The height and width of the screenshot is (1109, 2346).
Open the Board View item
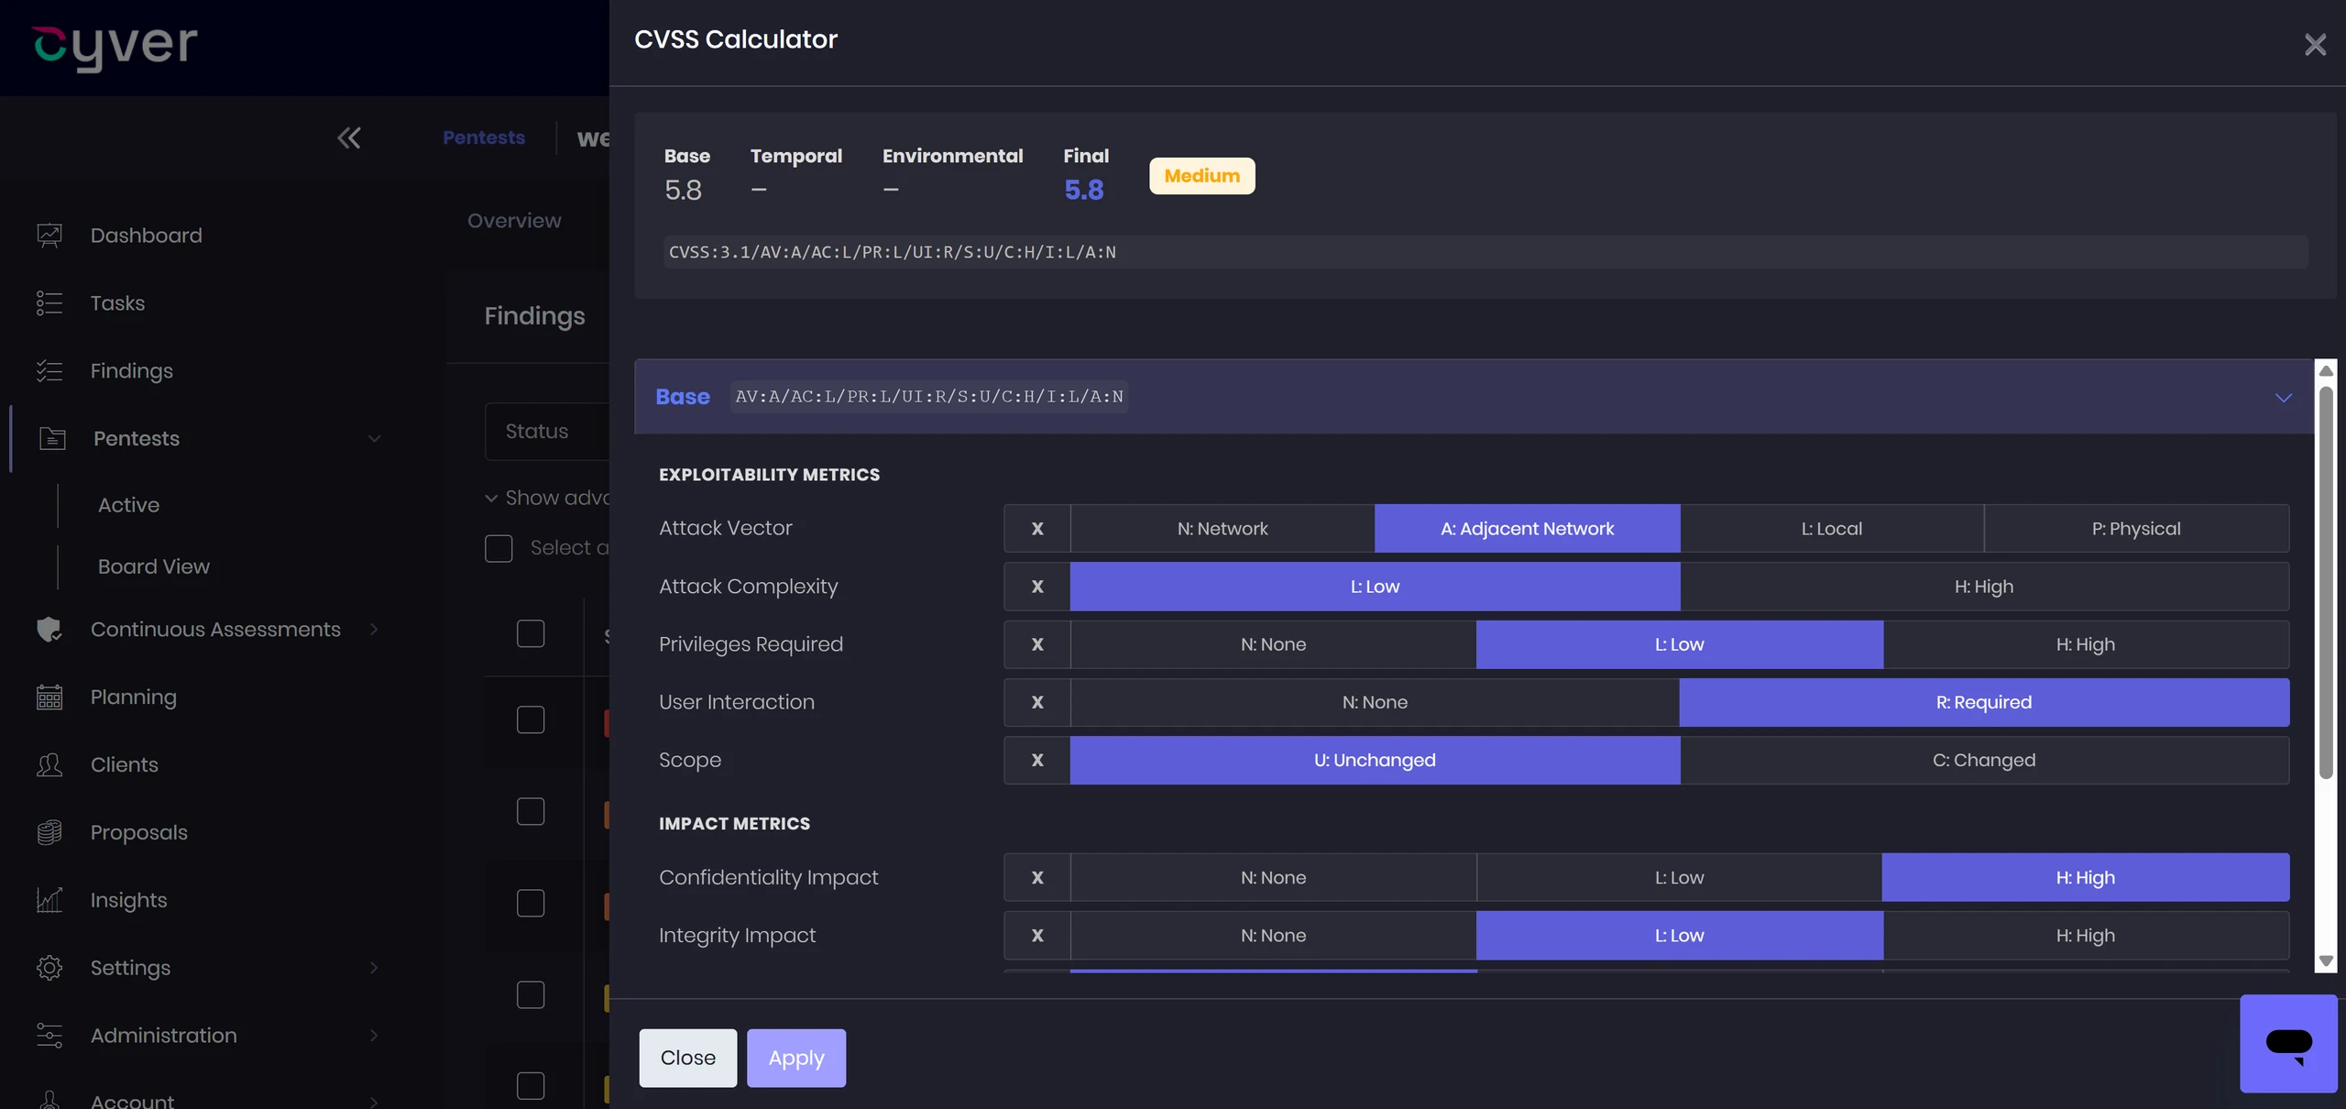point(154,567)
